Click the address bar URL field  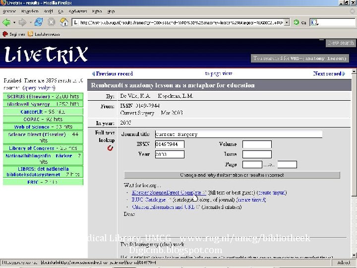pyautogui.click(x=181, y=22)
